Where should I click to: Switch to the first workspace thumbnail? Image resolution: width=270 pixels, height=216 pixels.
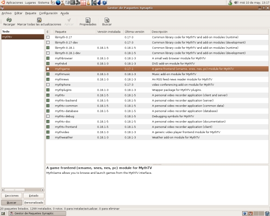coord(245,213)
